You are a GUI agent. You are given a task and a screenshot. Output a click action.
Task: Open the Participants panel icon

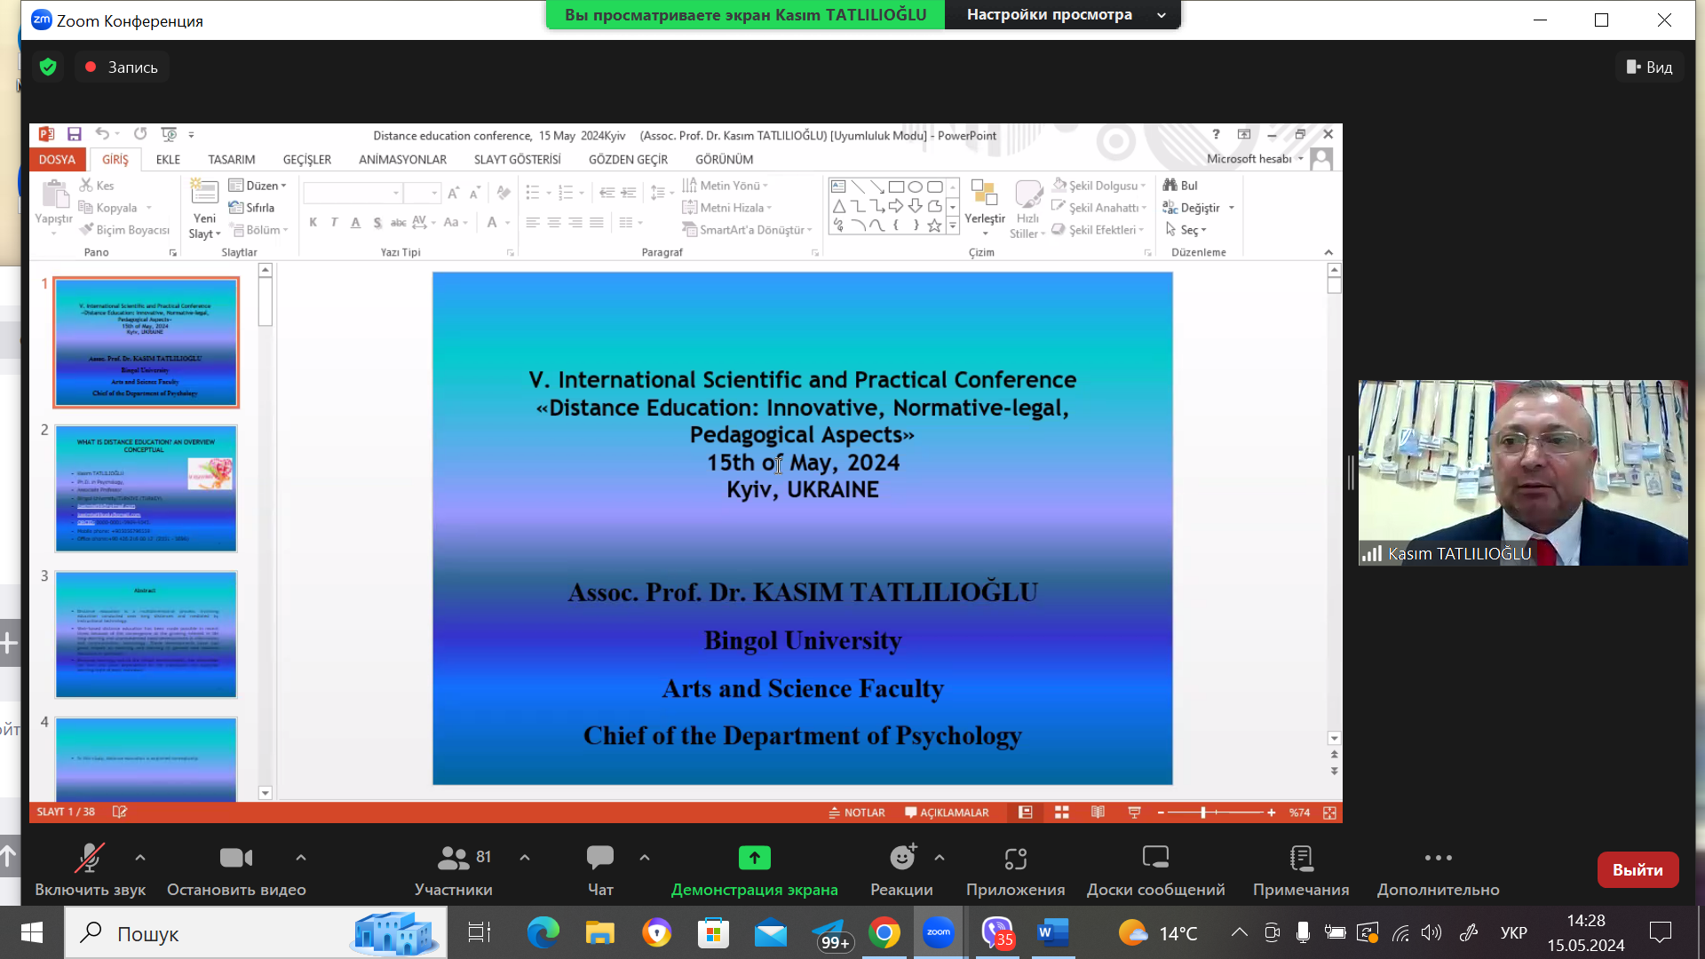point(453,858)
